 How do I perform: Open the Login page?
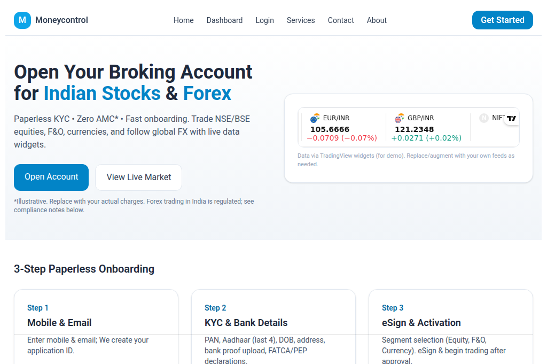click(264, 20)
